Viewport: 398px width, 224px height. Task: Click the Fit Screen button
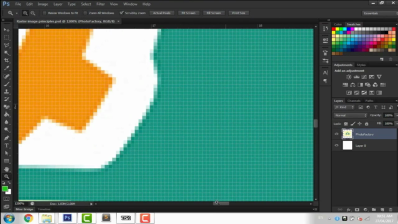point(188,13)
